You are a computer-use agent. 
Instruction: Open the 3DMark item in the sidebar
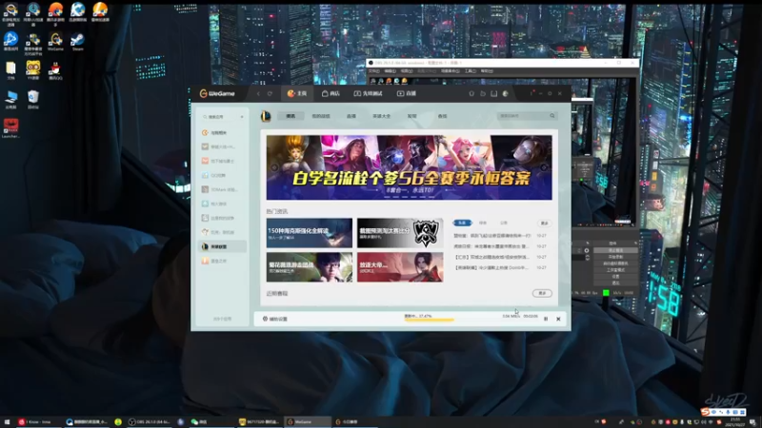222,189
